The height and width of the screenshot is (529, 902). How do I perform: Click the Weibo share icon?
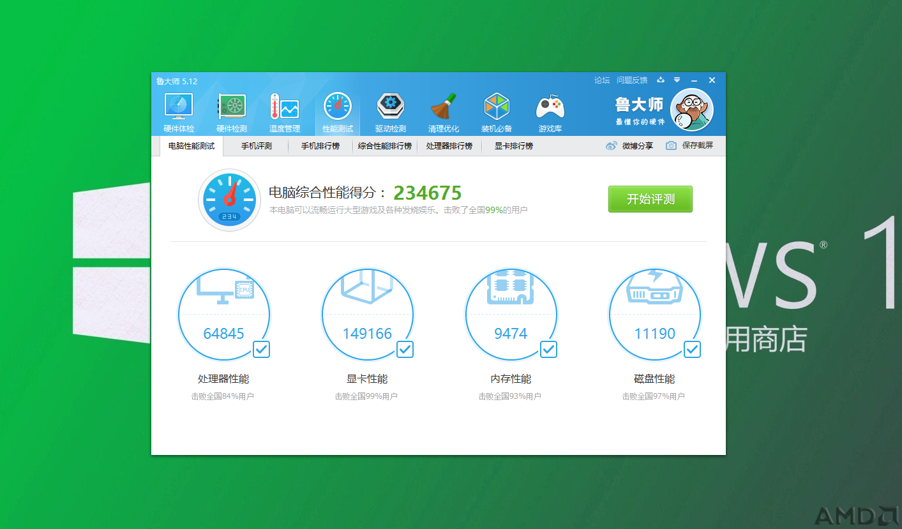tap(612, 145)
